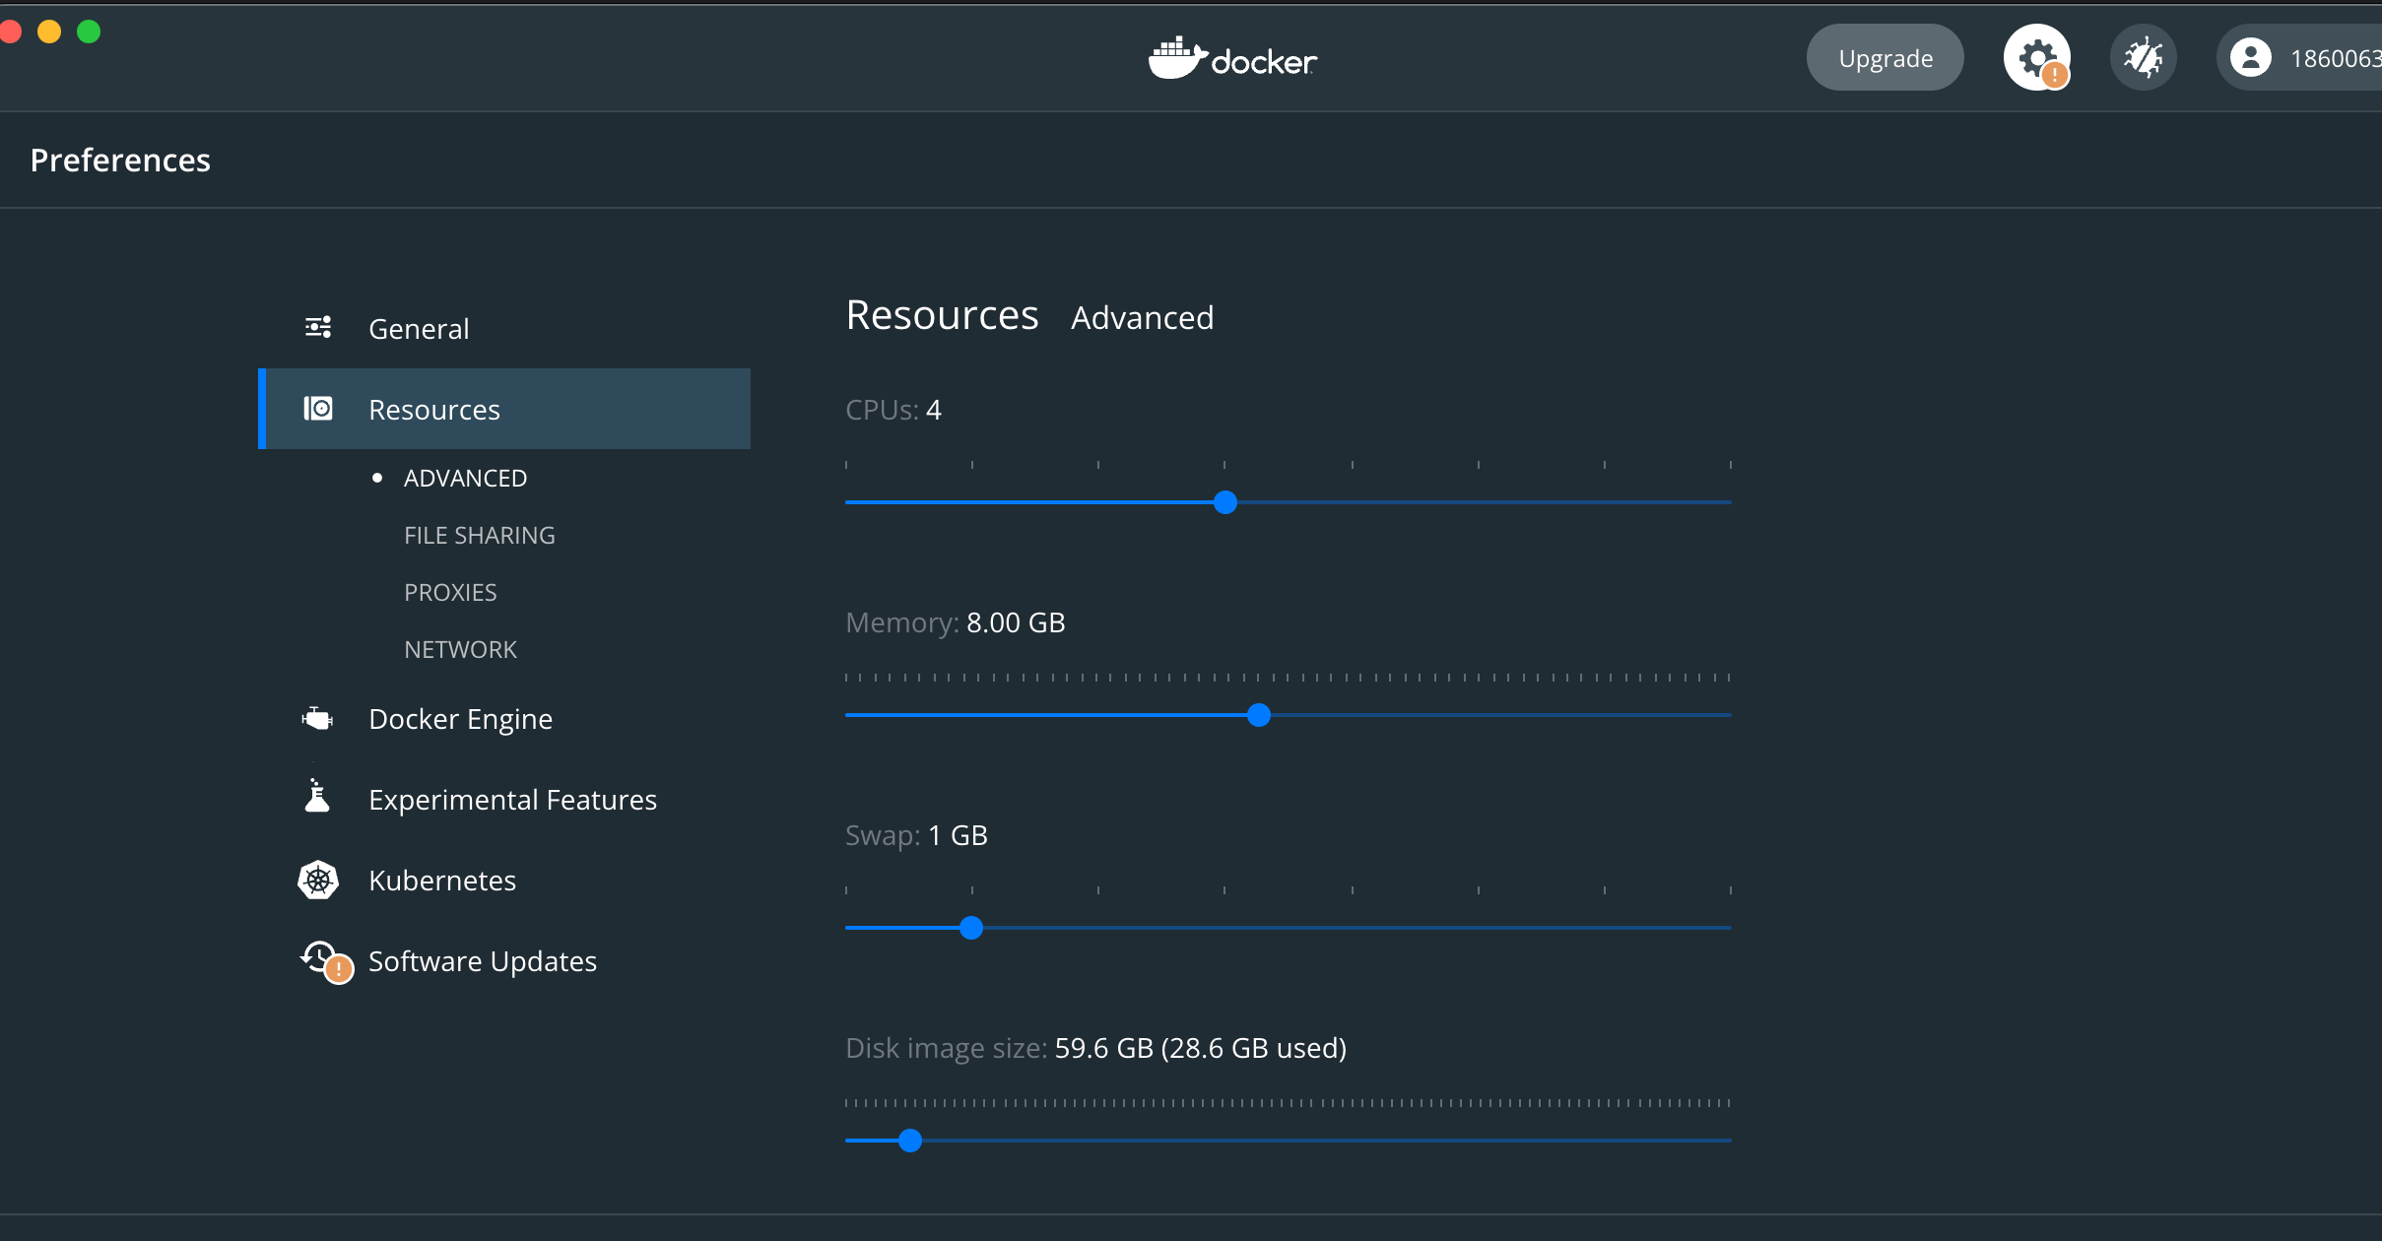Open the FILE SHARING settings

pyautogui.click(x=479, y=535)
